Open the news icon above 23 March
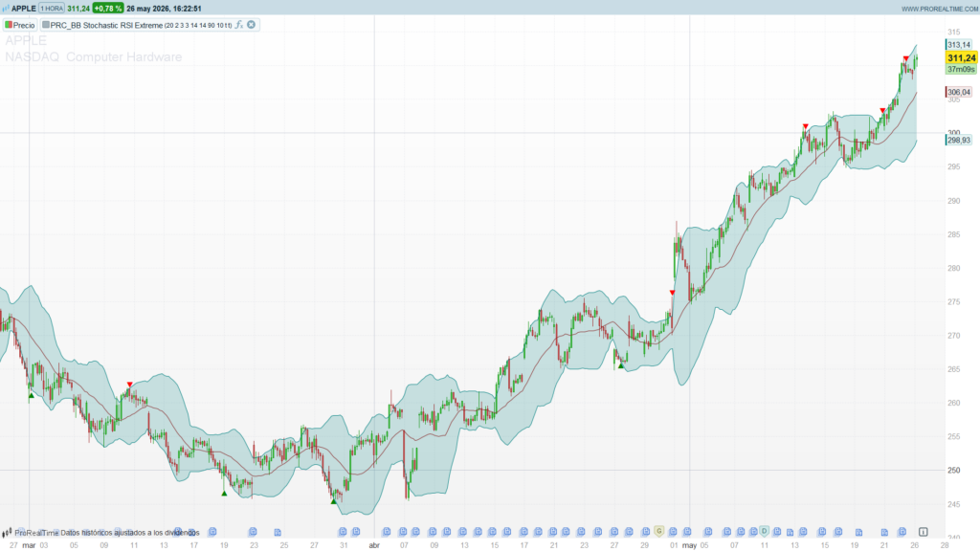The height and width of the screenshot is (551, 980). click(x=253, y=532)
